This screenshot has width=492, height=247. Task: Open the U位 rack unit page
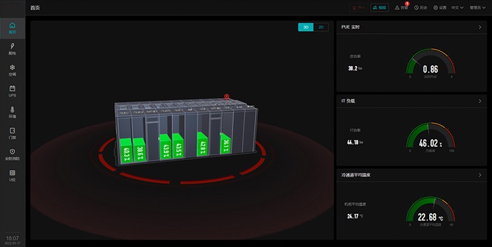click(x=13, y=176)
